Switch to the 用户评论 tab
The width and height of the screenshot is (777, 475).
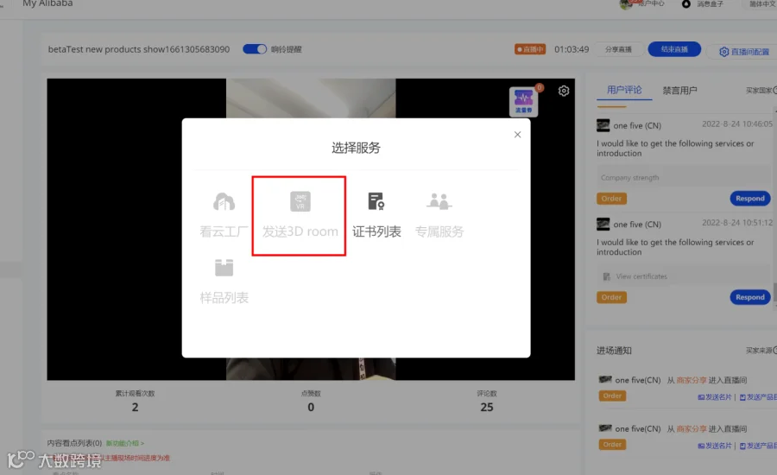pyautogui.click(x=624, y=90)
